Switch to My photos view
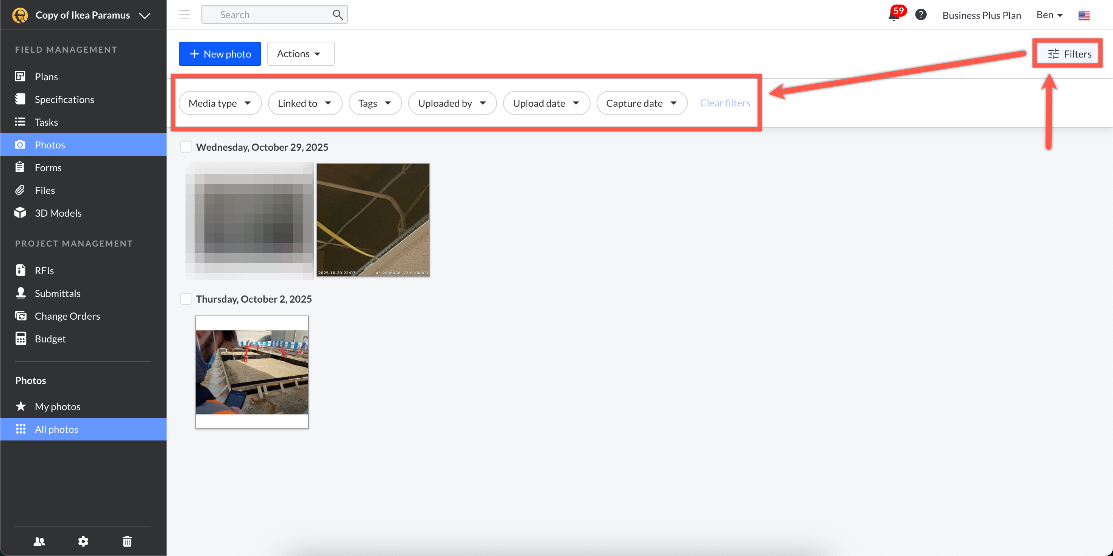This screenshot has height=556, width=1113. tap(58, 406)
